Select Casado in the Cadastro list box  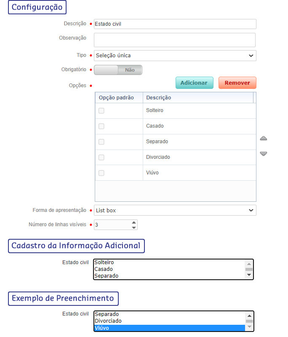click(168, 269)
